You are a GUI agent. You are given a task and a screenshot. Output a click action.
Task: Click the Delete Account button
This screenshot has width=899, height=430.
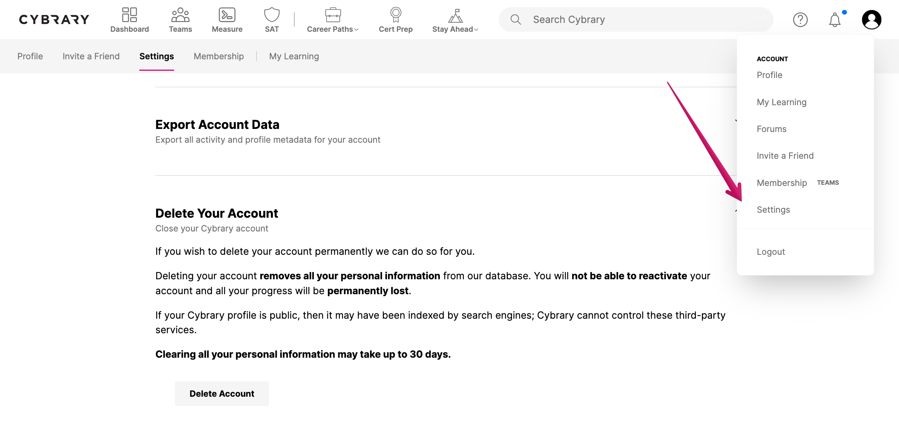(222, 394)
